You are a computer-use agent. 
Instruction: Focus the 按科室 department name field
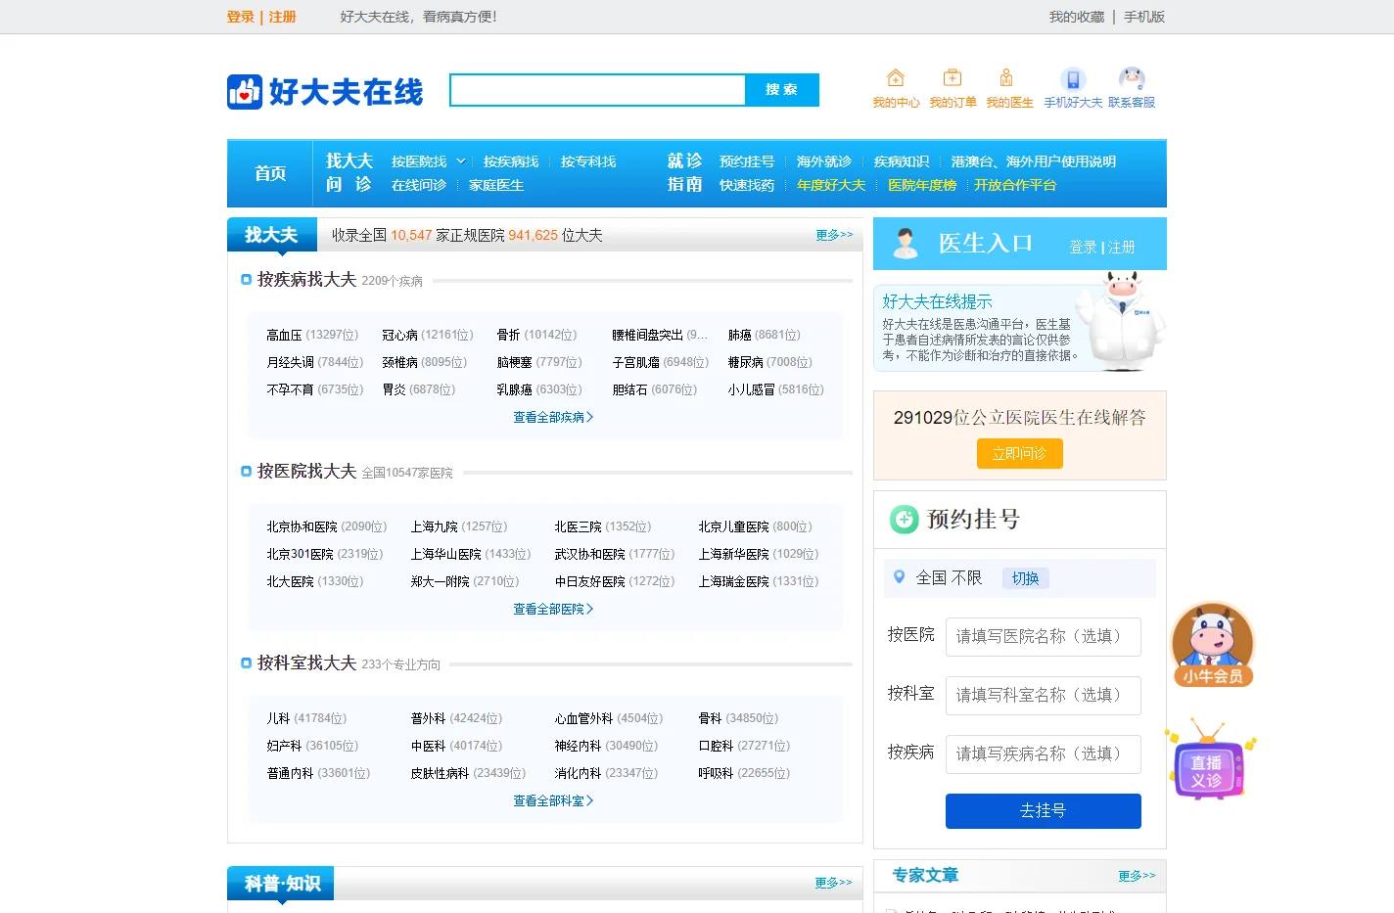[x=1043, y=695]
